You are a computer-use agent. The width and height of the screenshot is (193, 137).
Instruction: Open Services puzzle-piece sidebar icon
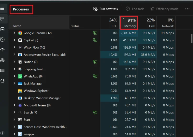click(x=2, y=81)
